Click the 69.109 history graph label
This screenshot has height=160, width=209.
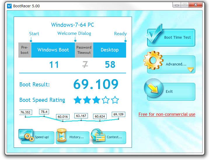(x=119, y=114)
